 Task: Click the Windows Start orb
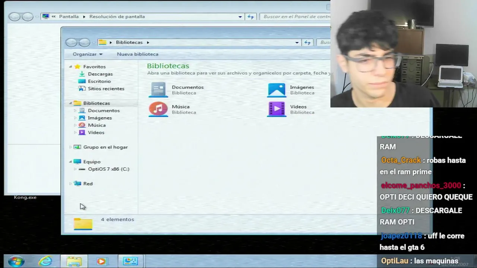(x=16, y=261)
